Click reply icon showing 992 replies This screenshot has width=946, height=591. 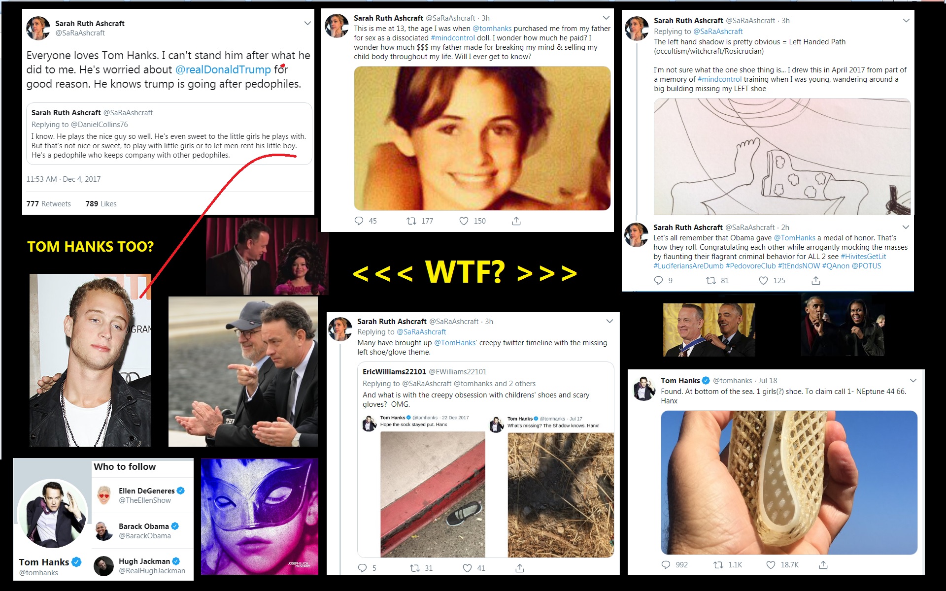666,565
